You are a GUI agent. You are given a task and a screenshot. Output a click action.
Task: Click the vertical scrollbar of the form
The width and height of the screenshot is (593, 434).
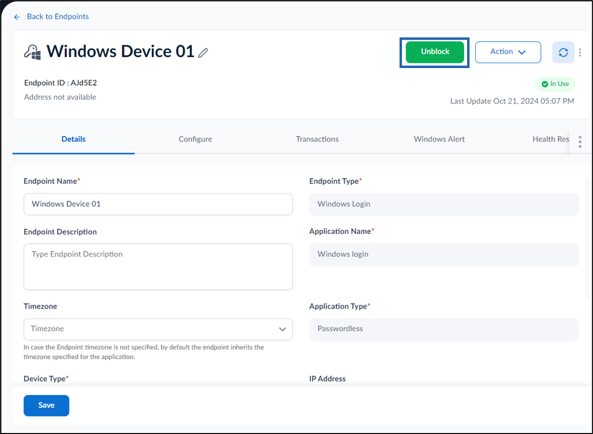tap(588, 238)
